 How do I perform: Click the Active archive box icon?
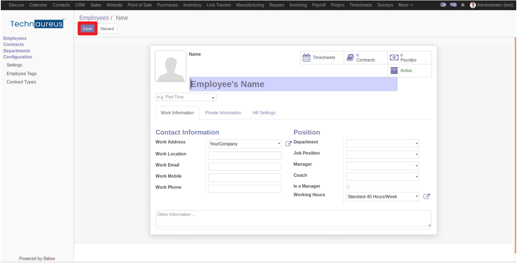(394, 71)
